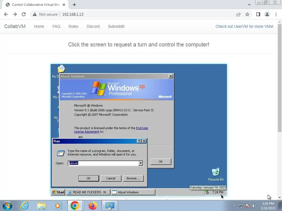
Task: Click the Run dialog help question mark
Action: [139, 141]
